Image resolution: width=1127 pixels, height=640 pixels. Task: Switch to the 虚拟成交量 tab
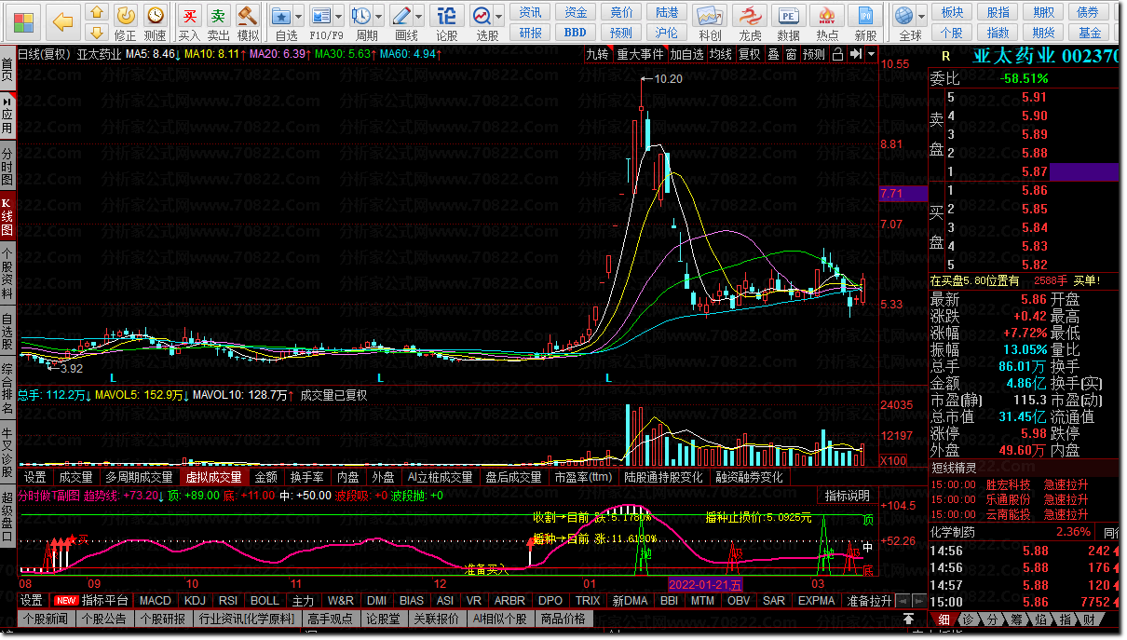213,477
